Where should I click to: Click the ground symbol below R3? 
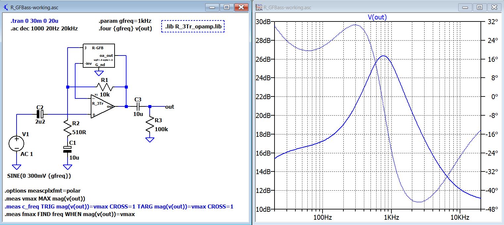pyautogui.click(x=150, y=139)
